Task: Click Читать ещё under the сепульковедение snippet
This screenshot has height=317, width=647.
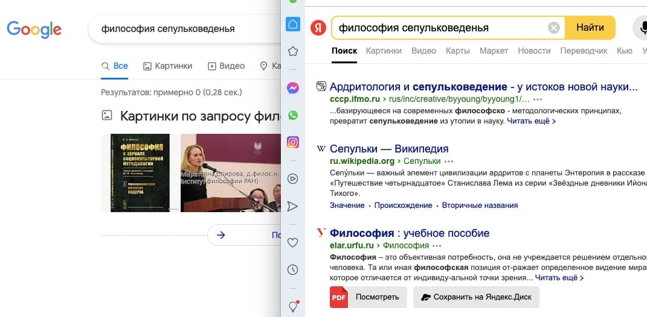Action: [x=532, y=122]
